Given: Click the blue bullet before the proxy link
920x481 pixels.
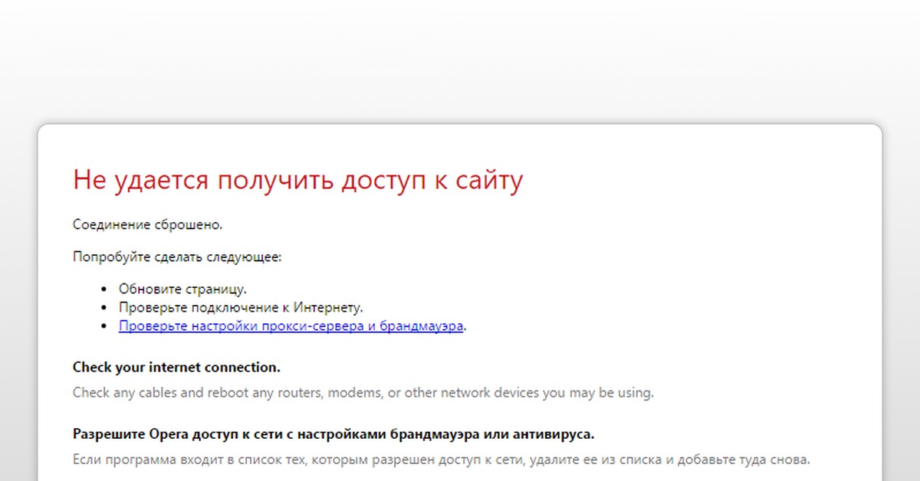Looking at the screenshot, I should click(105, 327).
